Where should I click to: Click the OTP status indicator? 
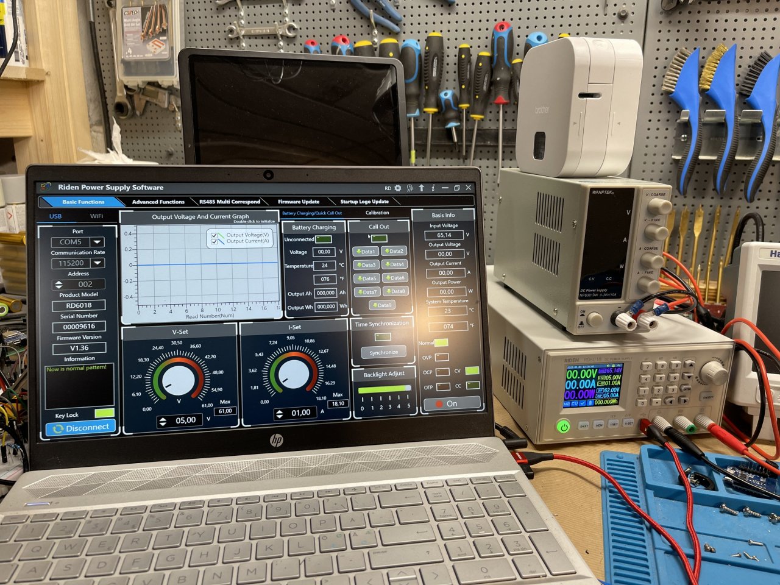tap(443, 386)
